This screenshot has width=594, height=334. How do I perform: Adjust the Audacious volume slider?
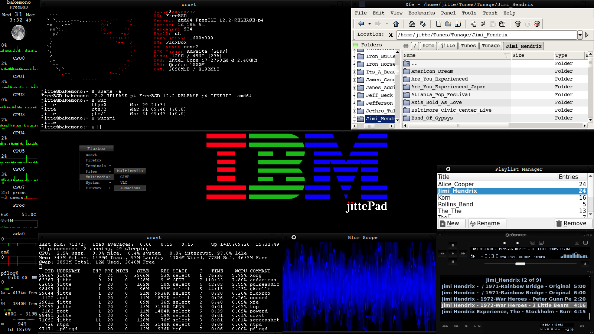504,243
